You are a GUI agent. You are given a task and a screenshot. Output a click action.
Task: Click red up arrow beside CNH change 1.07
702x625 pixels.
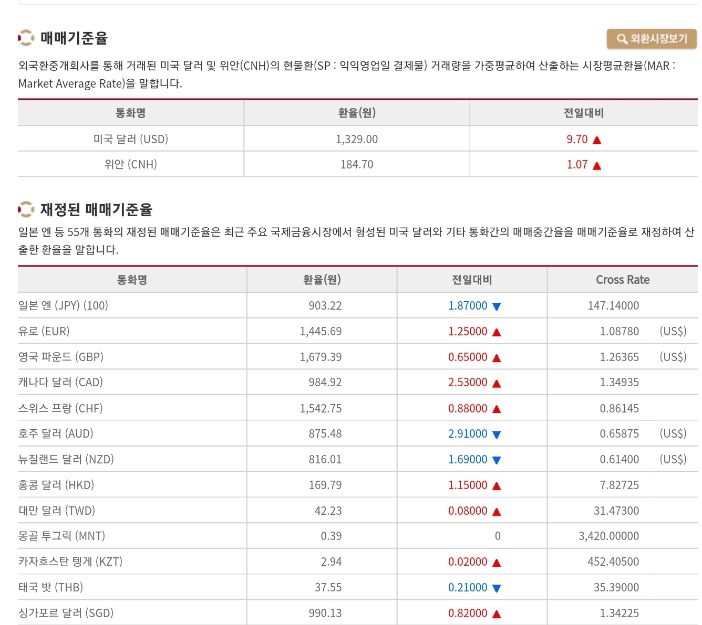596,166
